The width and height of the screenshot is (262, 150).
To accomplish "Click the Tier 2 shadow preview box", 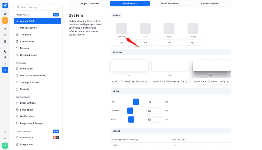I will [171, 65].
